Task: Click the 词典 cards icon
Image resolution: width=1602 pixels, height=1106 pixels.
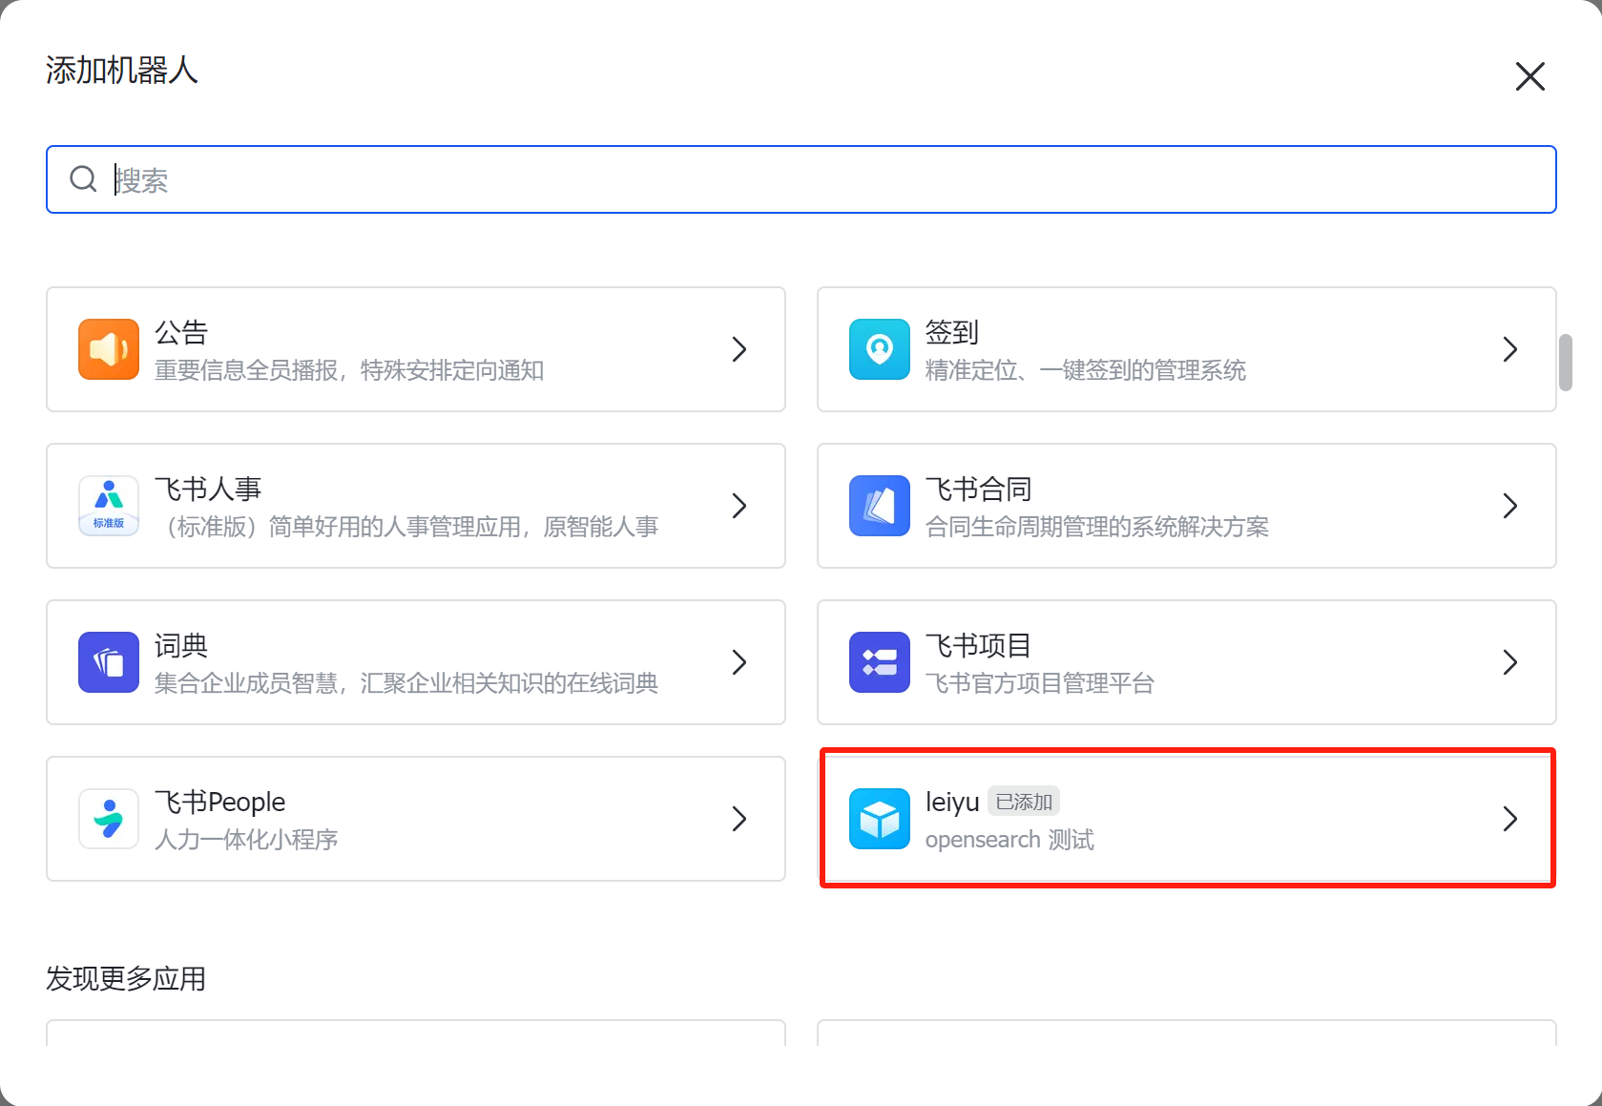Action: point(109,662)
